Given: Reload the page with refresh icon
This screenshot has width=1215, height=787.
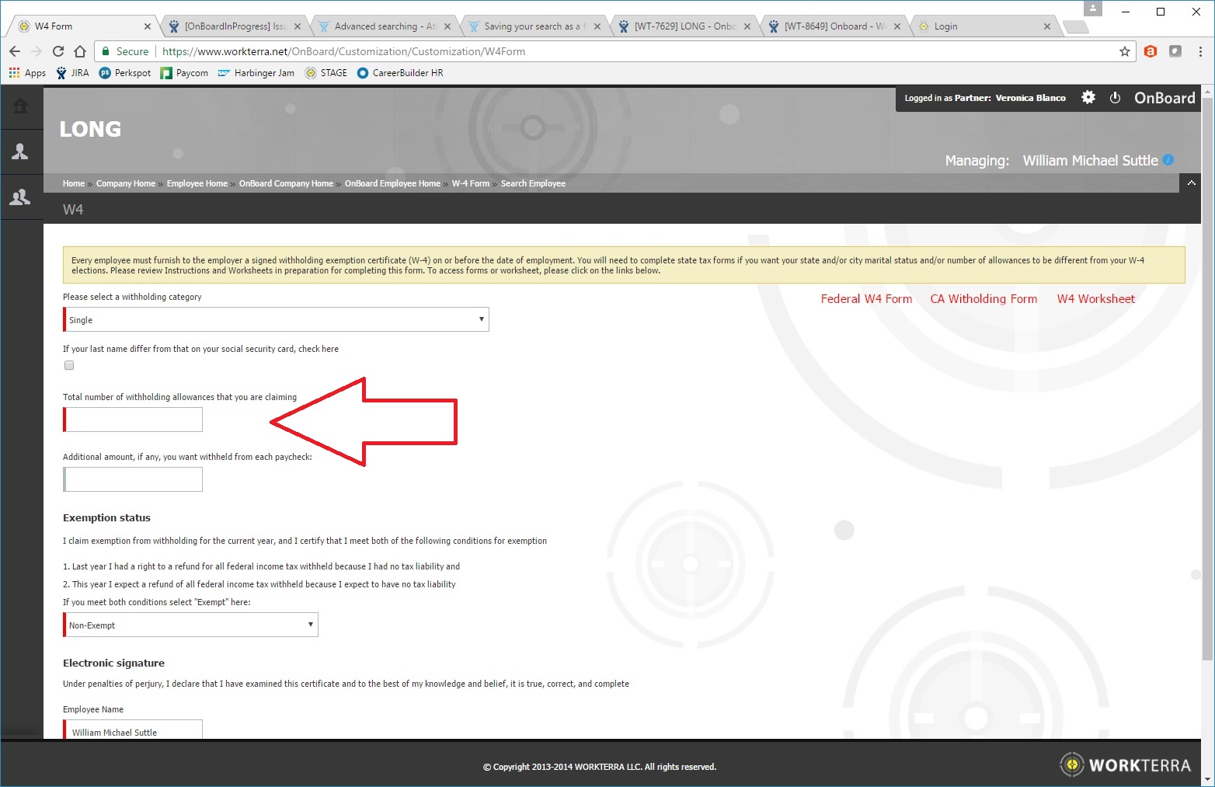Looking at the screenshot, I should (58, 51).
